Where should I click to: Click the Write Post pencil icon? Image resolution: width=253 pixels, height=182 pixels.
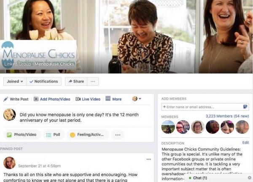pos(5,99)
